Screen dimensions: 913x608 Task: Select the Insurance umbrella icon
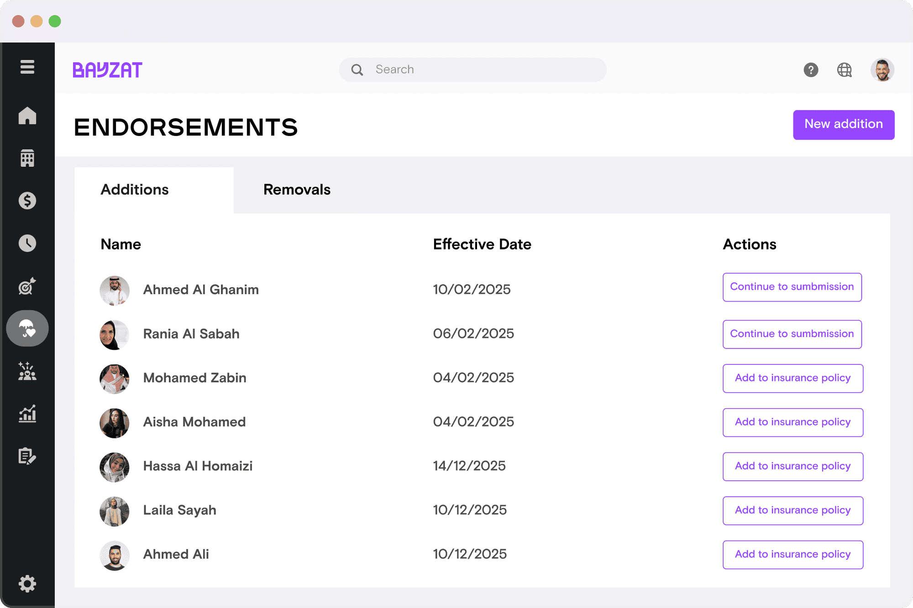[x=27, y=328]
